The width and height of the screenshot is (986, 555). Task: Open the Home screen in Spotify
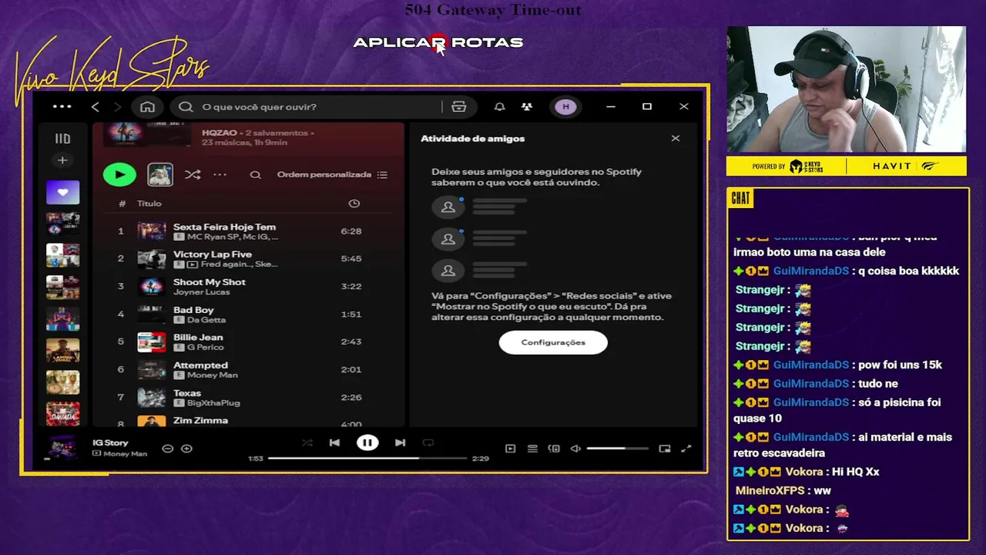pos(147,106)
